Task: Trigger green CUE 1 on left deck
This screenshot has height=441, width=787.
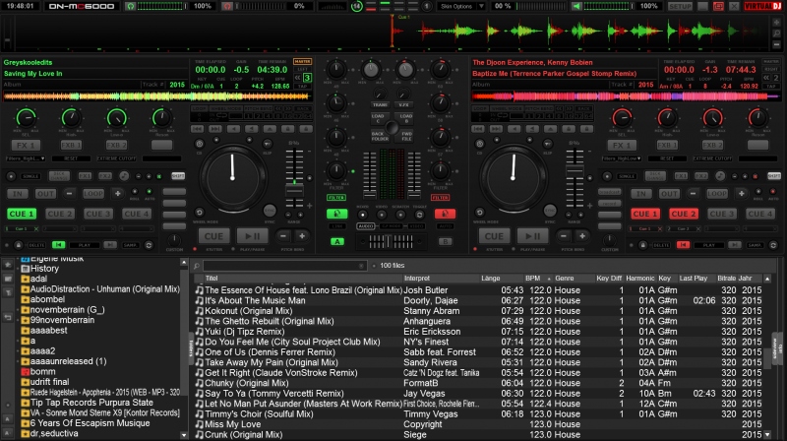Action: [22, 214]
